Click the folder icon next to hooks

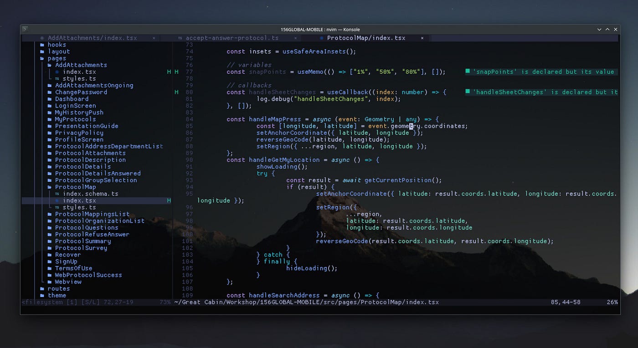click(x=42, y=45)
